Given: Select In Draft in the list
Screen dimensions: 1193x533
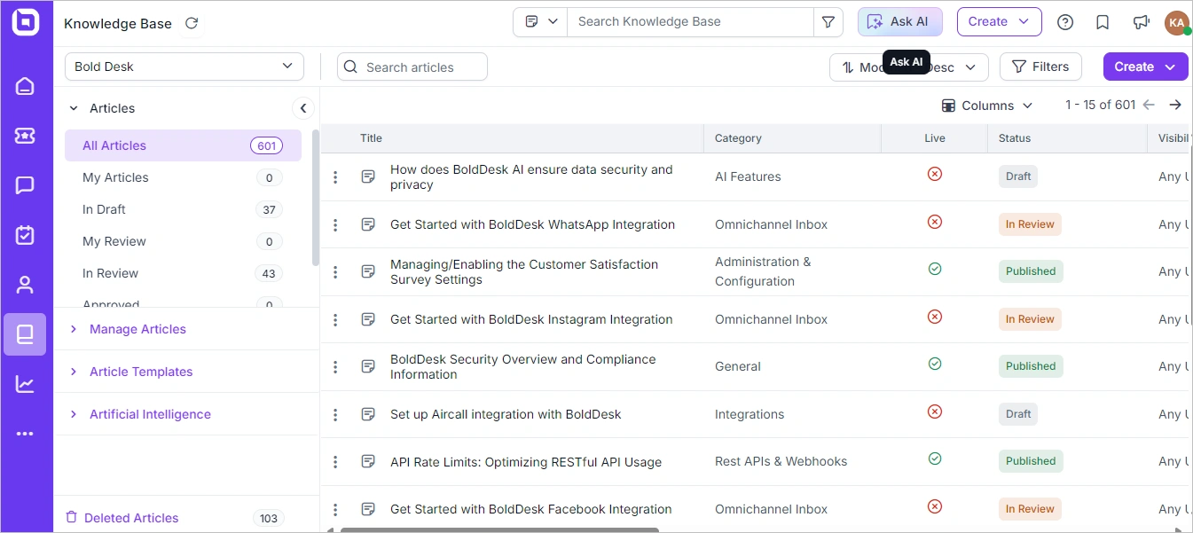Looking at the screenshot, I should [183, 209].
